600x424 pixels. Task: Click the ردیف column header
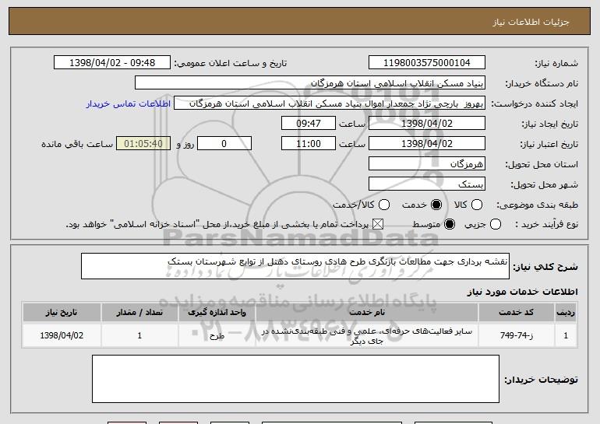click(566, 313)
